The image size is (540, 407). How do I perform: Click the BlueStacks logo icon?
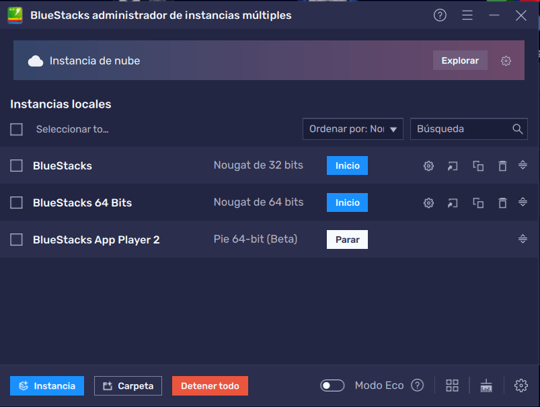point(15,15)
